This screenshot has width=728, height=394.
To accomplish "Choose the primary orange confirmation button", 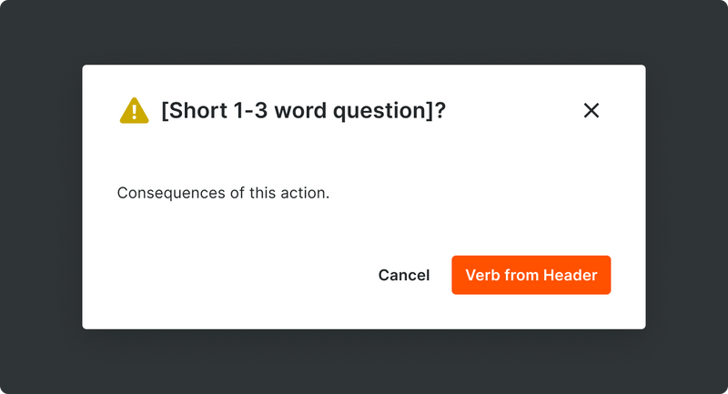I will point(531,275).
